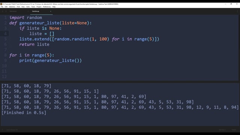Open the Selection menu
The height and width of the screenshot is (135, 240).
tap(12, 7)
